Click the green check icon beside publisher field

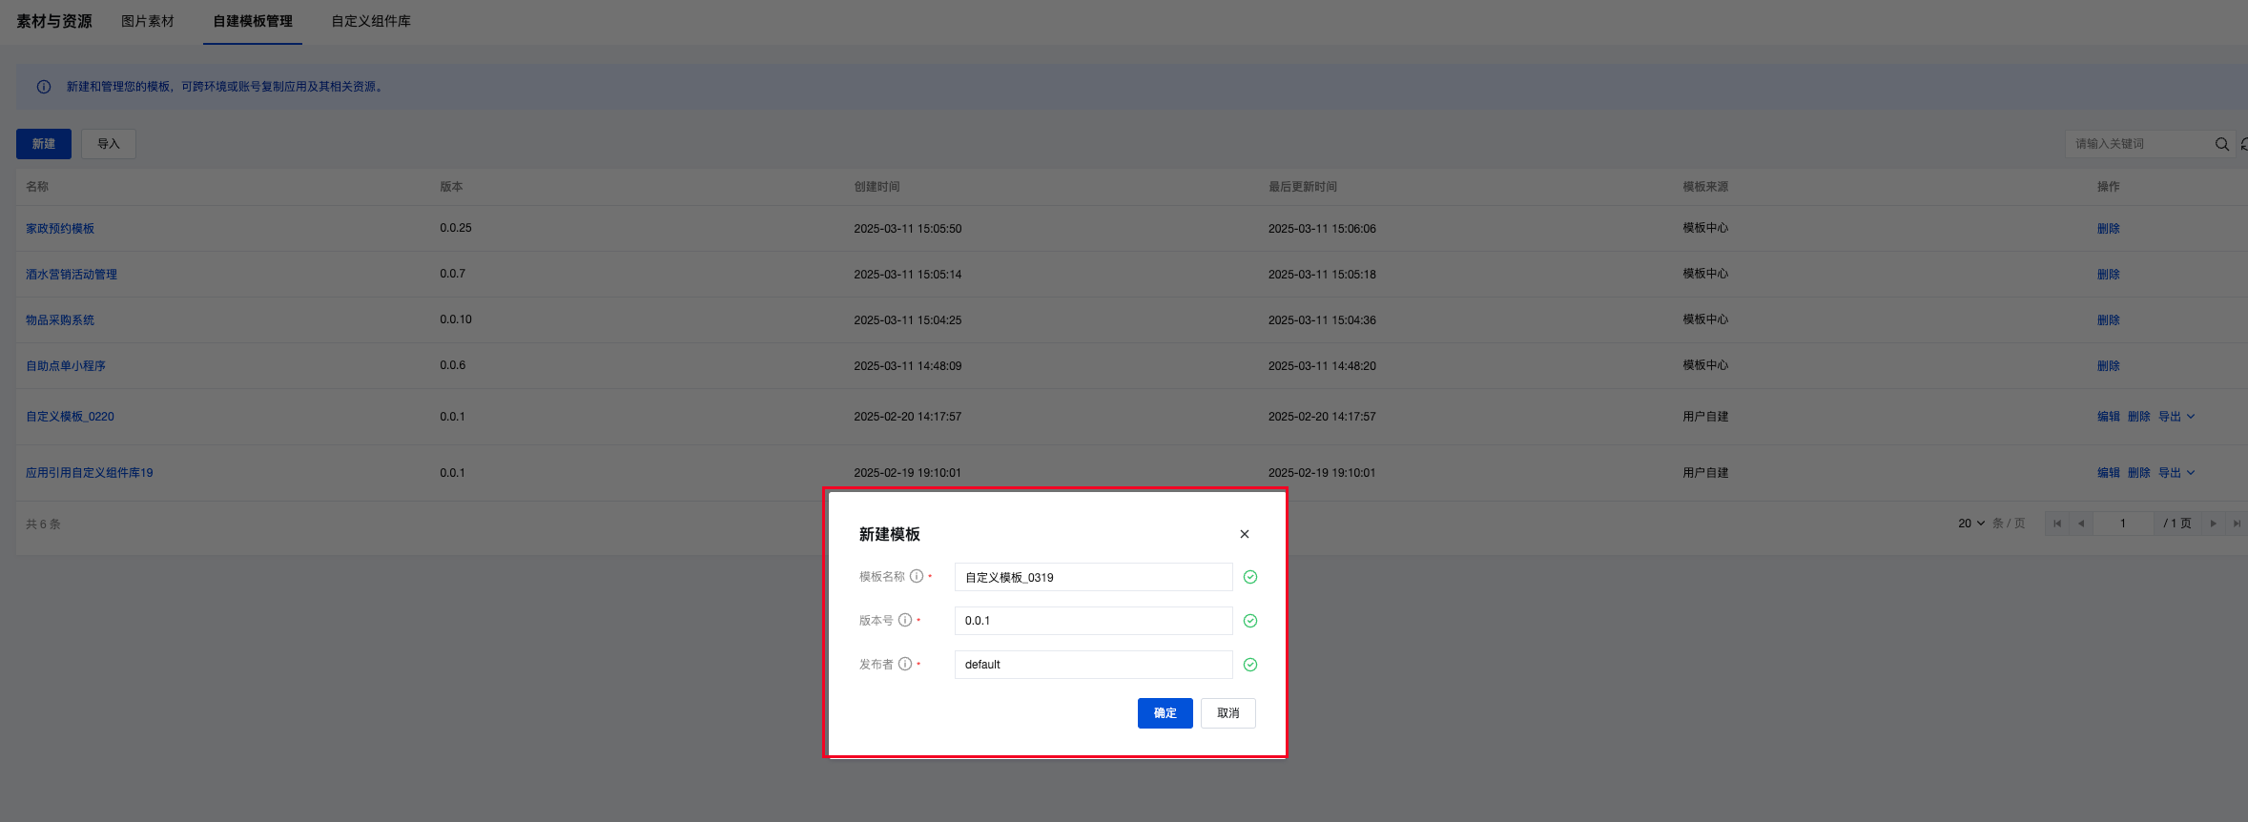[1250, 665]
